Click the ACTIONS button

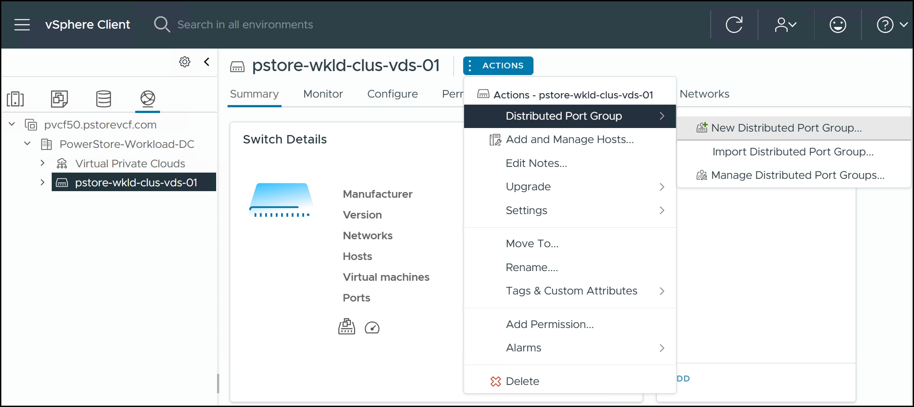pyautogui.click(x=498, y=66)
